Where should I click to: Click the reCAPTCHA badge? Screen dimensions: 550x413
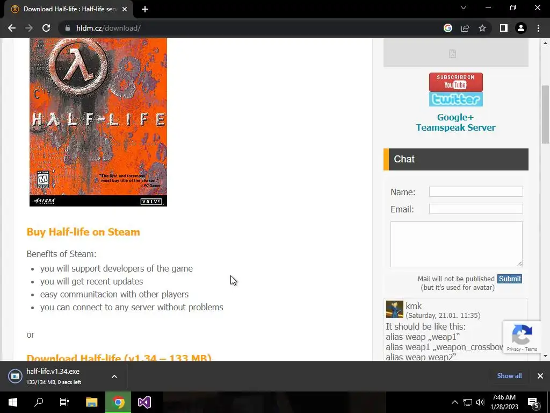tap(522, 337)
